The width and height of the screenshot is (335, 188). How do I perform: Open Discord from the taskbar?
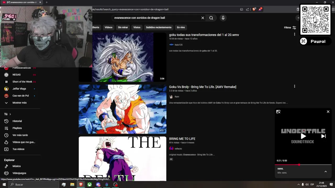98,185
